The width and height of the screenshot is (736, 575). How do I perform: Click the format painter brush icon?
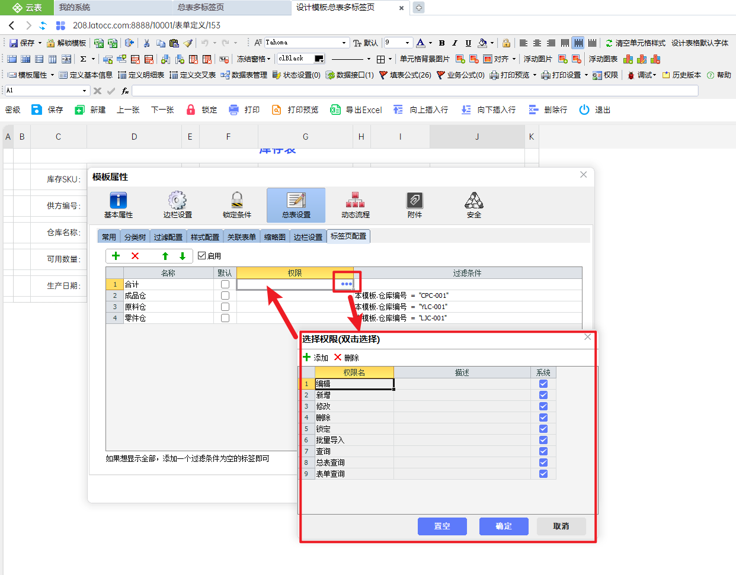[x=188, y=43]
